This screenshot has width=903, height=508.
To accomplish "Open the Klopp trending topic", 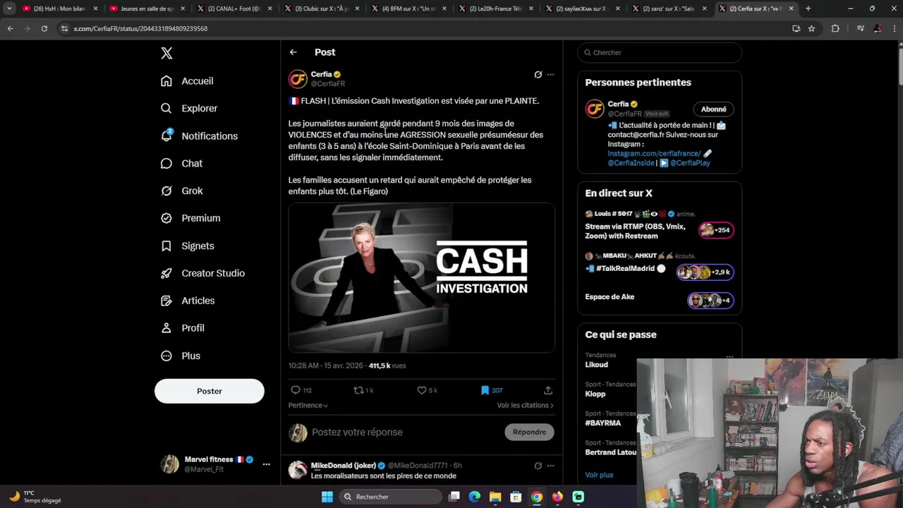I will click(x=595, y=394).
